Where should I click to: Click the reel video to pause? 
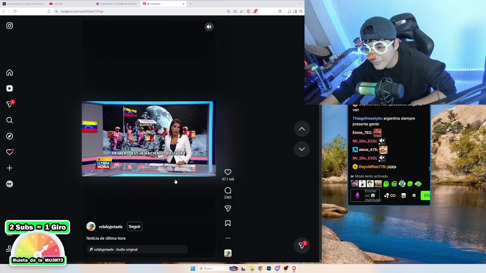point(148,139)
